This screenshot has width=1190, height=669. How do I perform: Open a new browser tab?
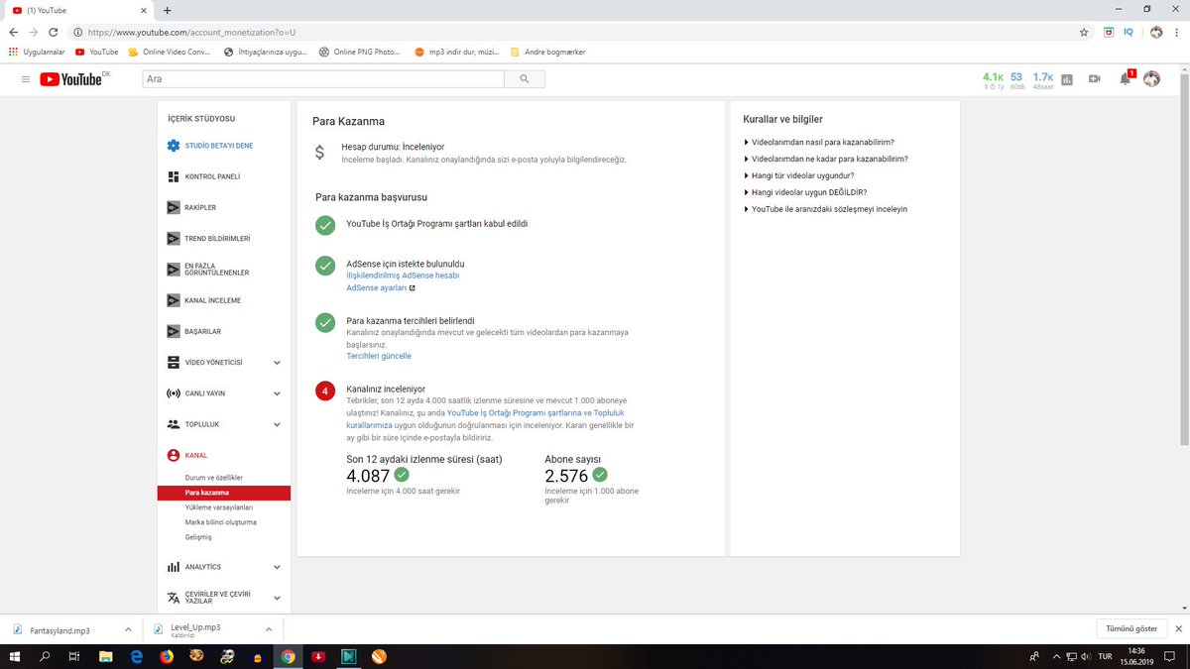click(x=167, y=10)
